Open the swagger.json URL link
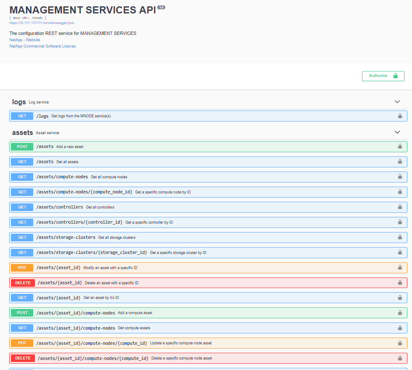This screenshot has width=412, height=370. coord(42,23)
